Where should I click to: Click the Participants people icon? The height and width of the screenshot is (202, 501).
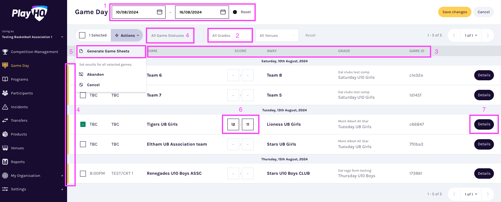5,93
